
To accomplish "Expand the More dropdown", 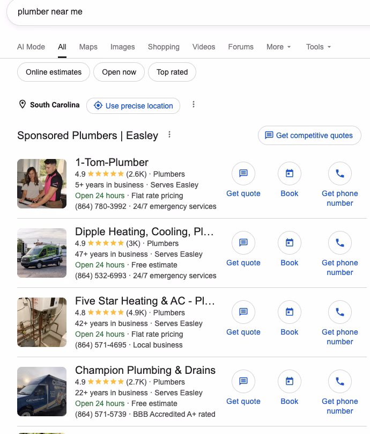I will (x=278, y=47).
